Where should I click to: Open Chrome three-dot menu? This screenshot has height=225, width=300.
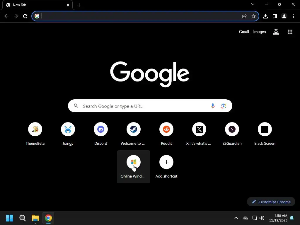(x=294, y=16)
